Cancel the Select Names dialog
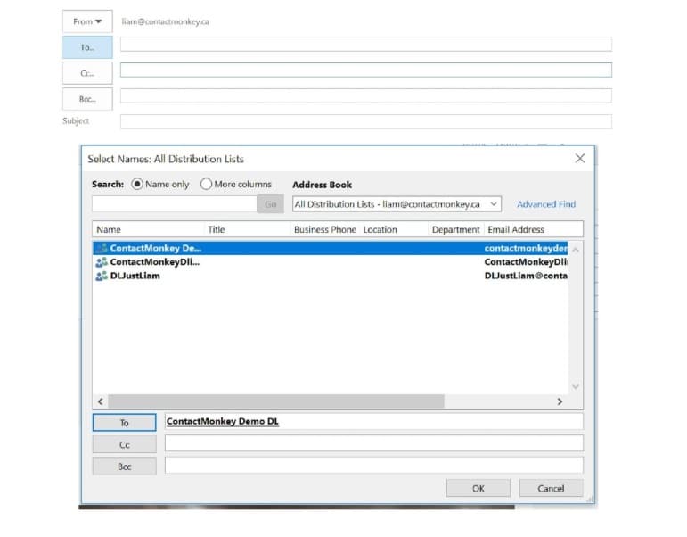 click(551, 488)
